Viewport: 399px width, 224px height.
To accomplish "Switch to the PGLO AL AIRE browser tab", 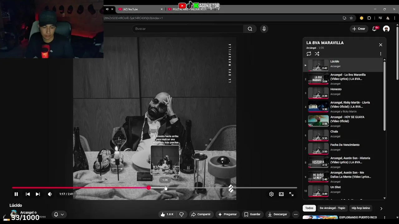I will [189, 9].
